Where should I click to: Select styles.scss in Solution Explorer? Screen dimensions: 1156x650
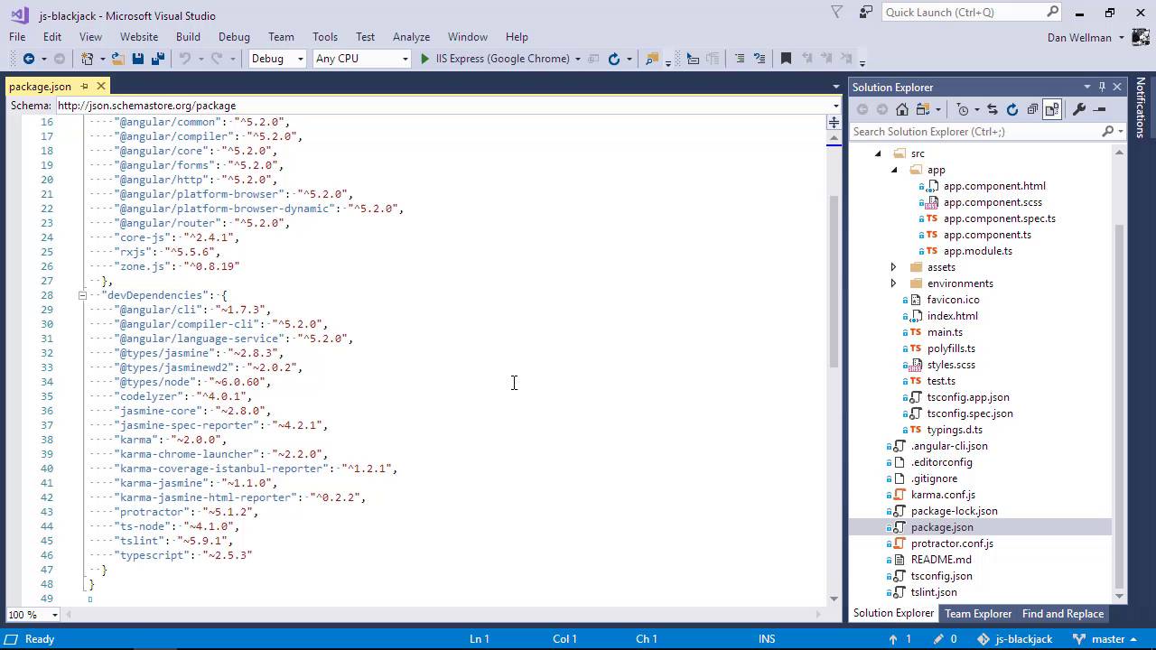coord(951,365)
